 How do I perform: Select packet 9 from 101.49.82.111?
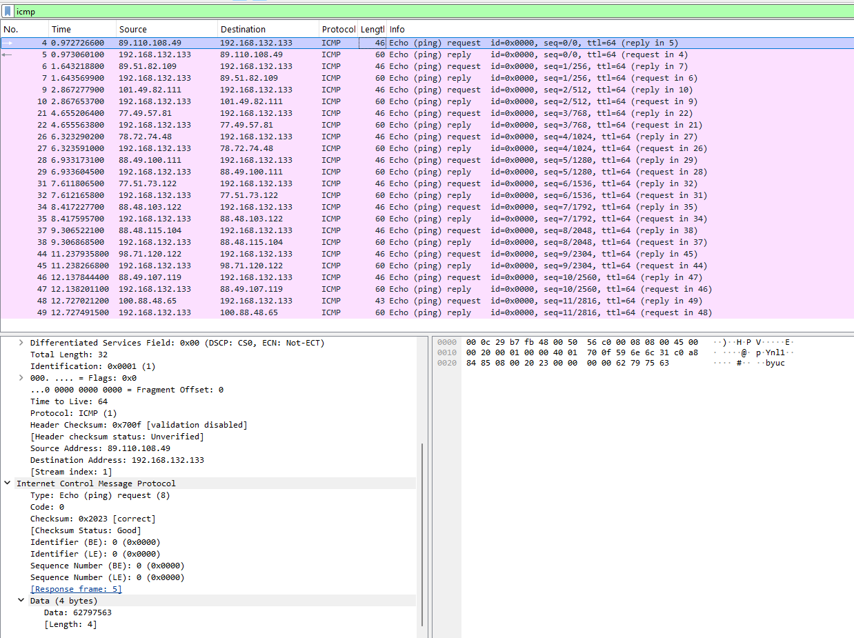(x=427, y=90)
